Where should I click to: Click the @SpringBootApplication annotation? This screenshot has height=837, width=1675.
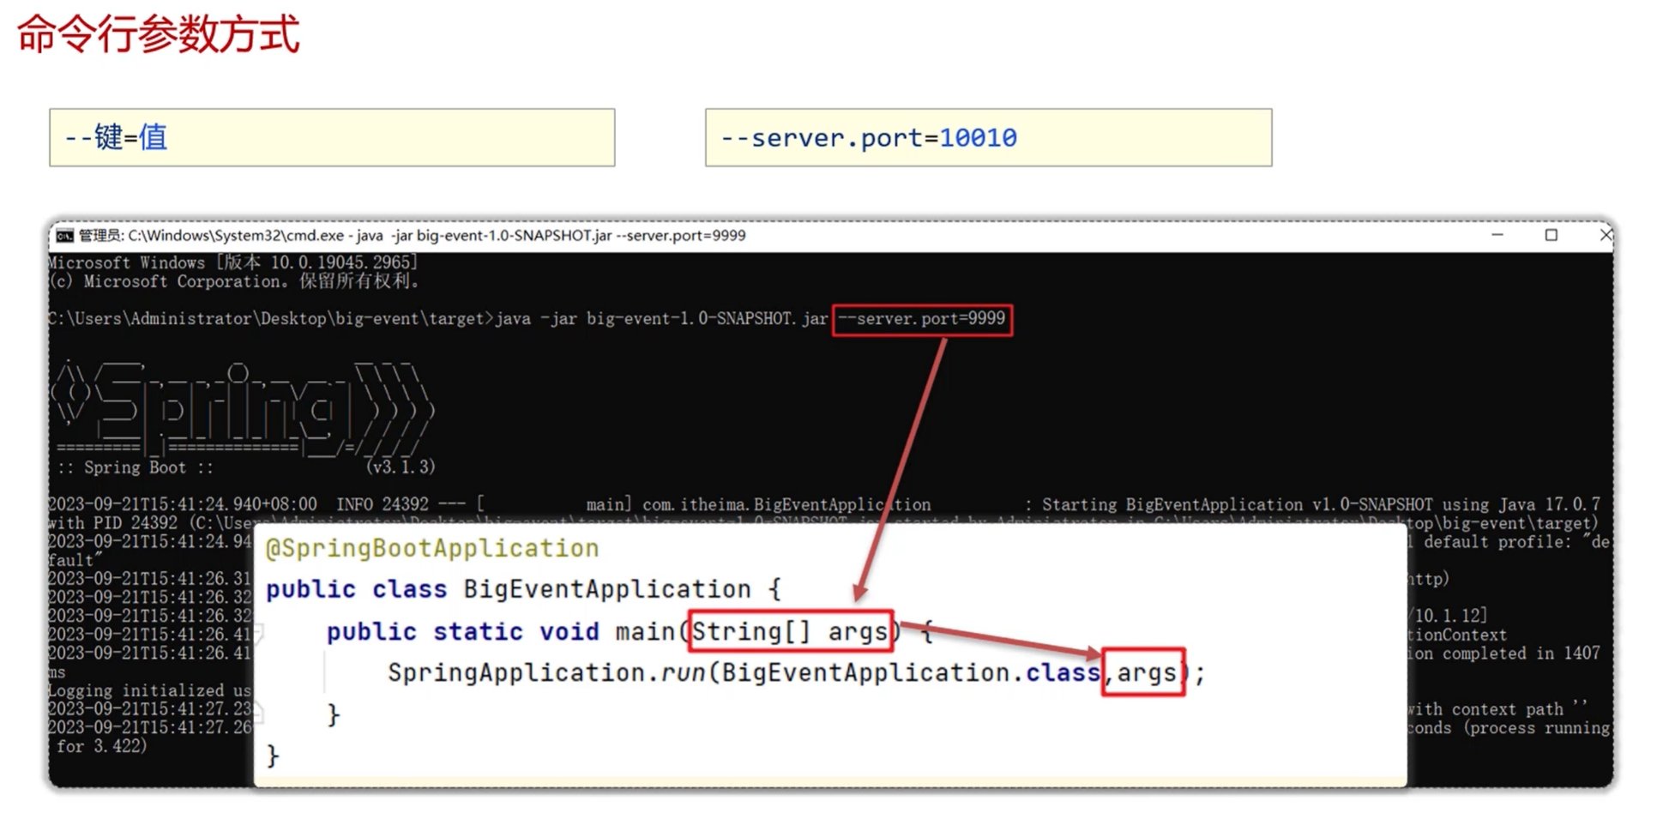pos(432,548)
